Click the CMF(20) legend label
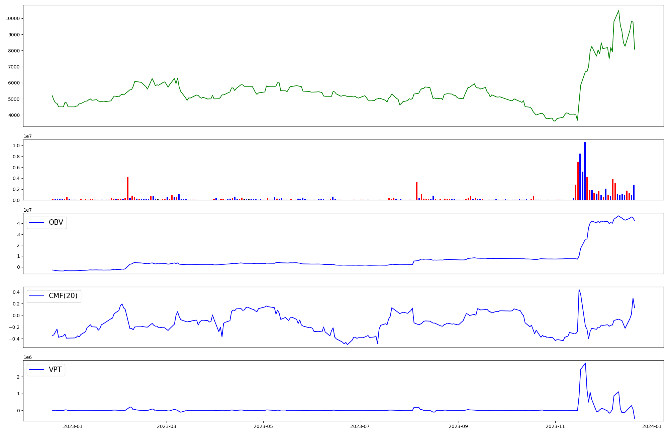The height and width of the screenshot is (434, 669). [63, 296]
